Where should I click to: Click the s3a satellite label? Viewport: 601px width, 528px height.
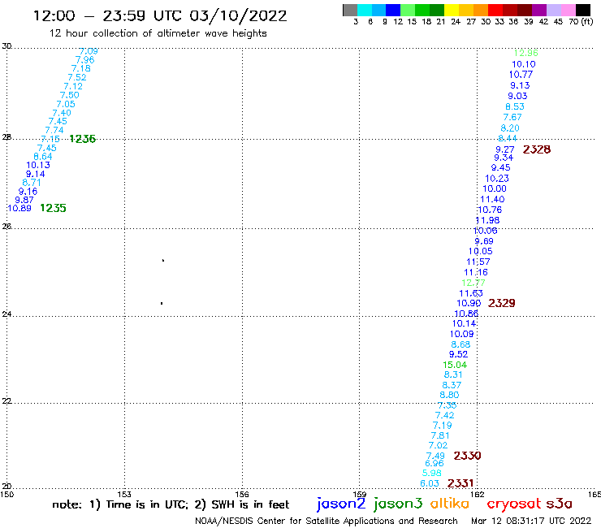pyautogui.click(x=560, y=504)
